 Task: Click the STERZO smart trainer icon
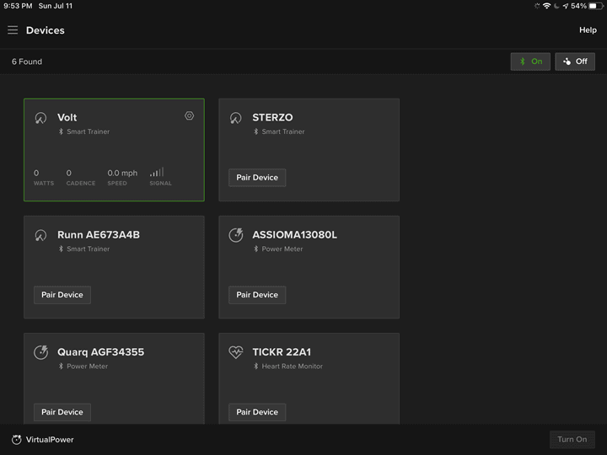pyautogui.click(x=236, y=118)
